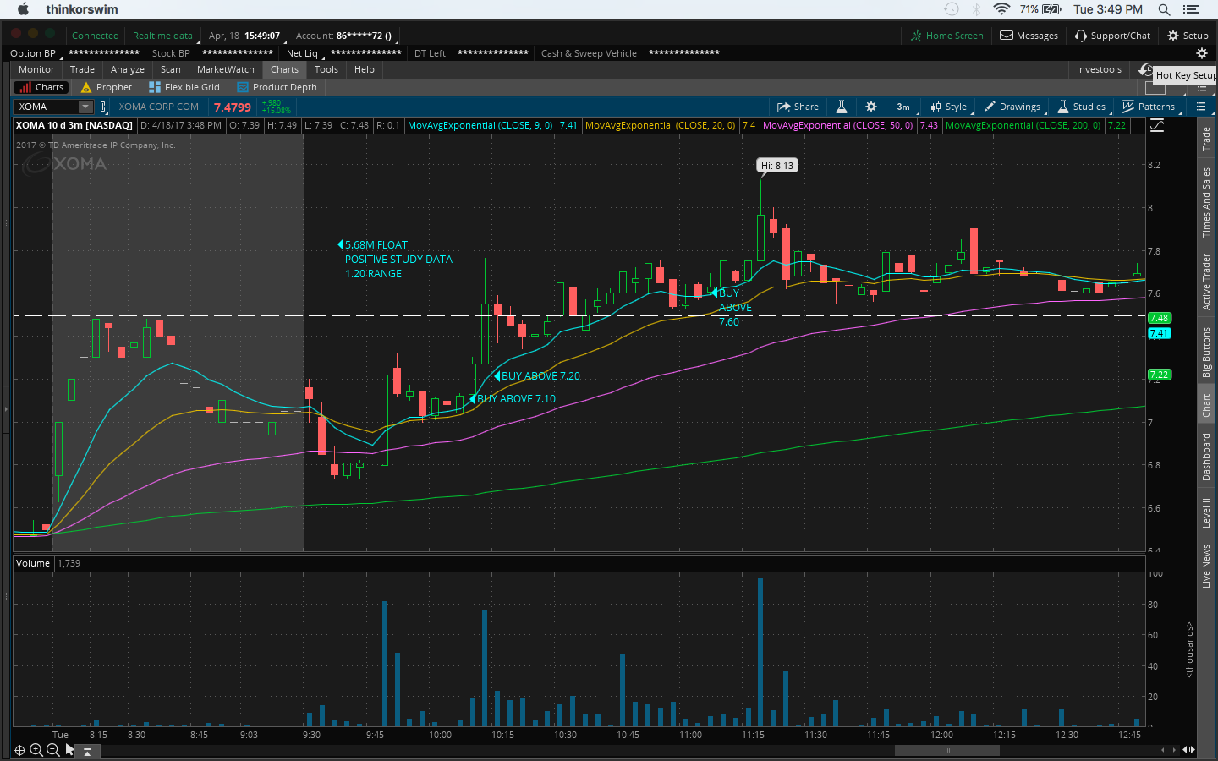Open the Prophet sub-tab

tap(107, 87)
